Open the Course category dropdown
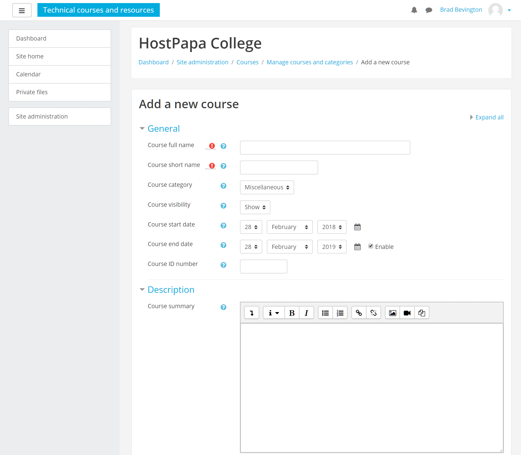 (267, 187)
